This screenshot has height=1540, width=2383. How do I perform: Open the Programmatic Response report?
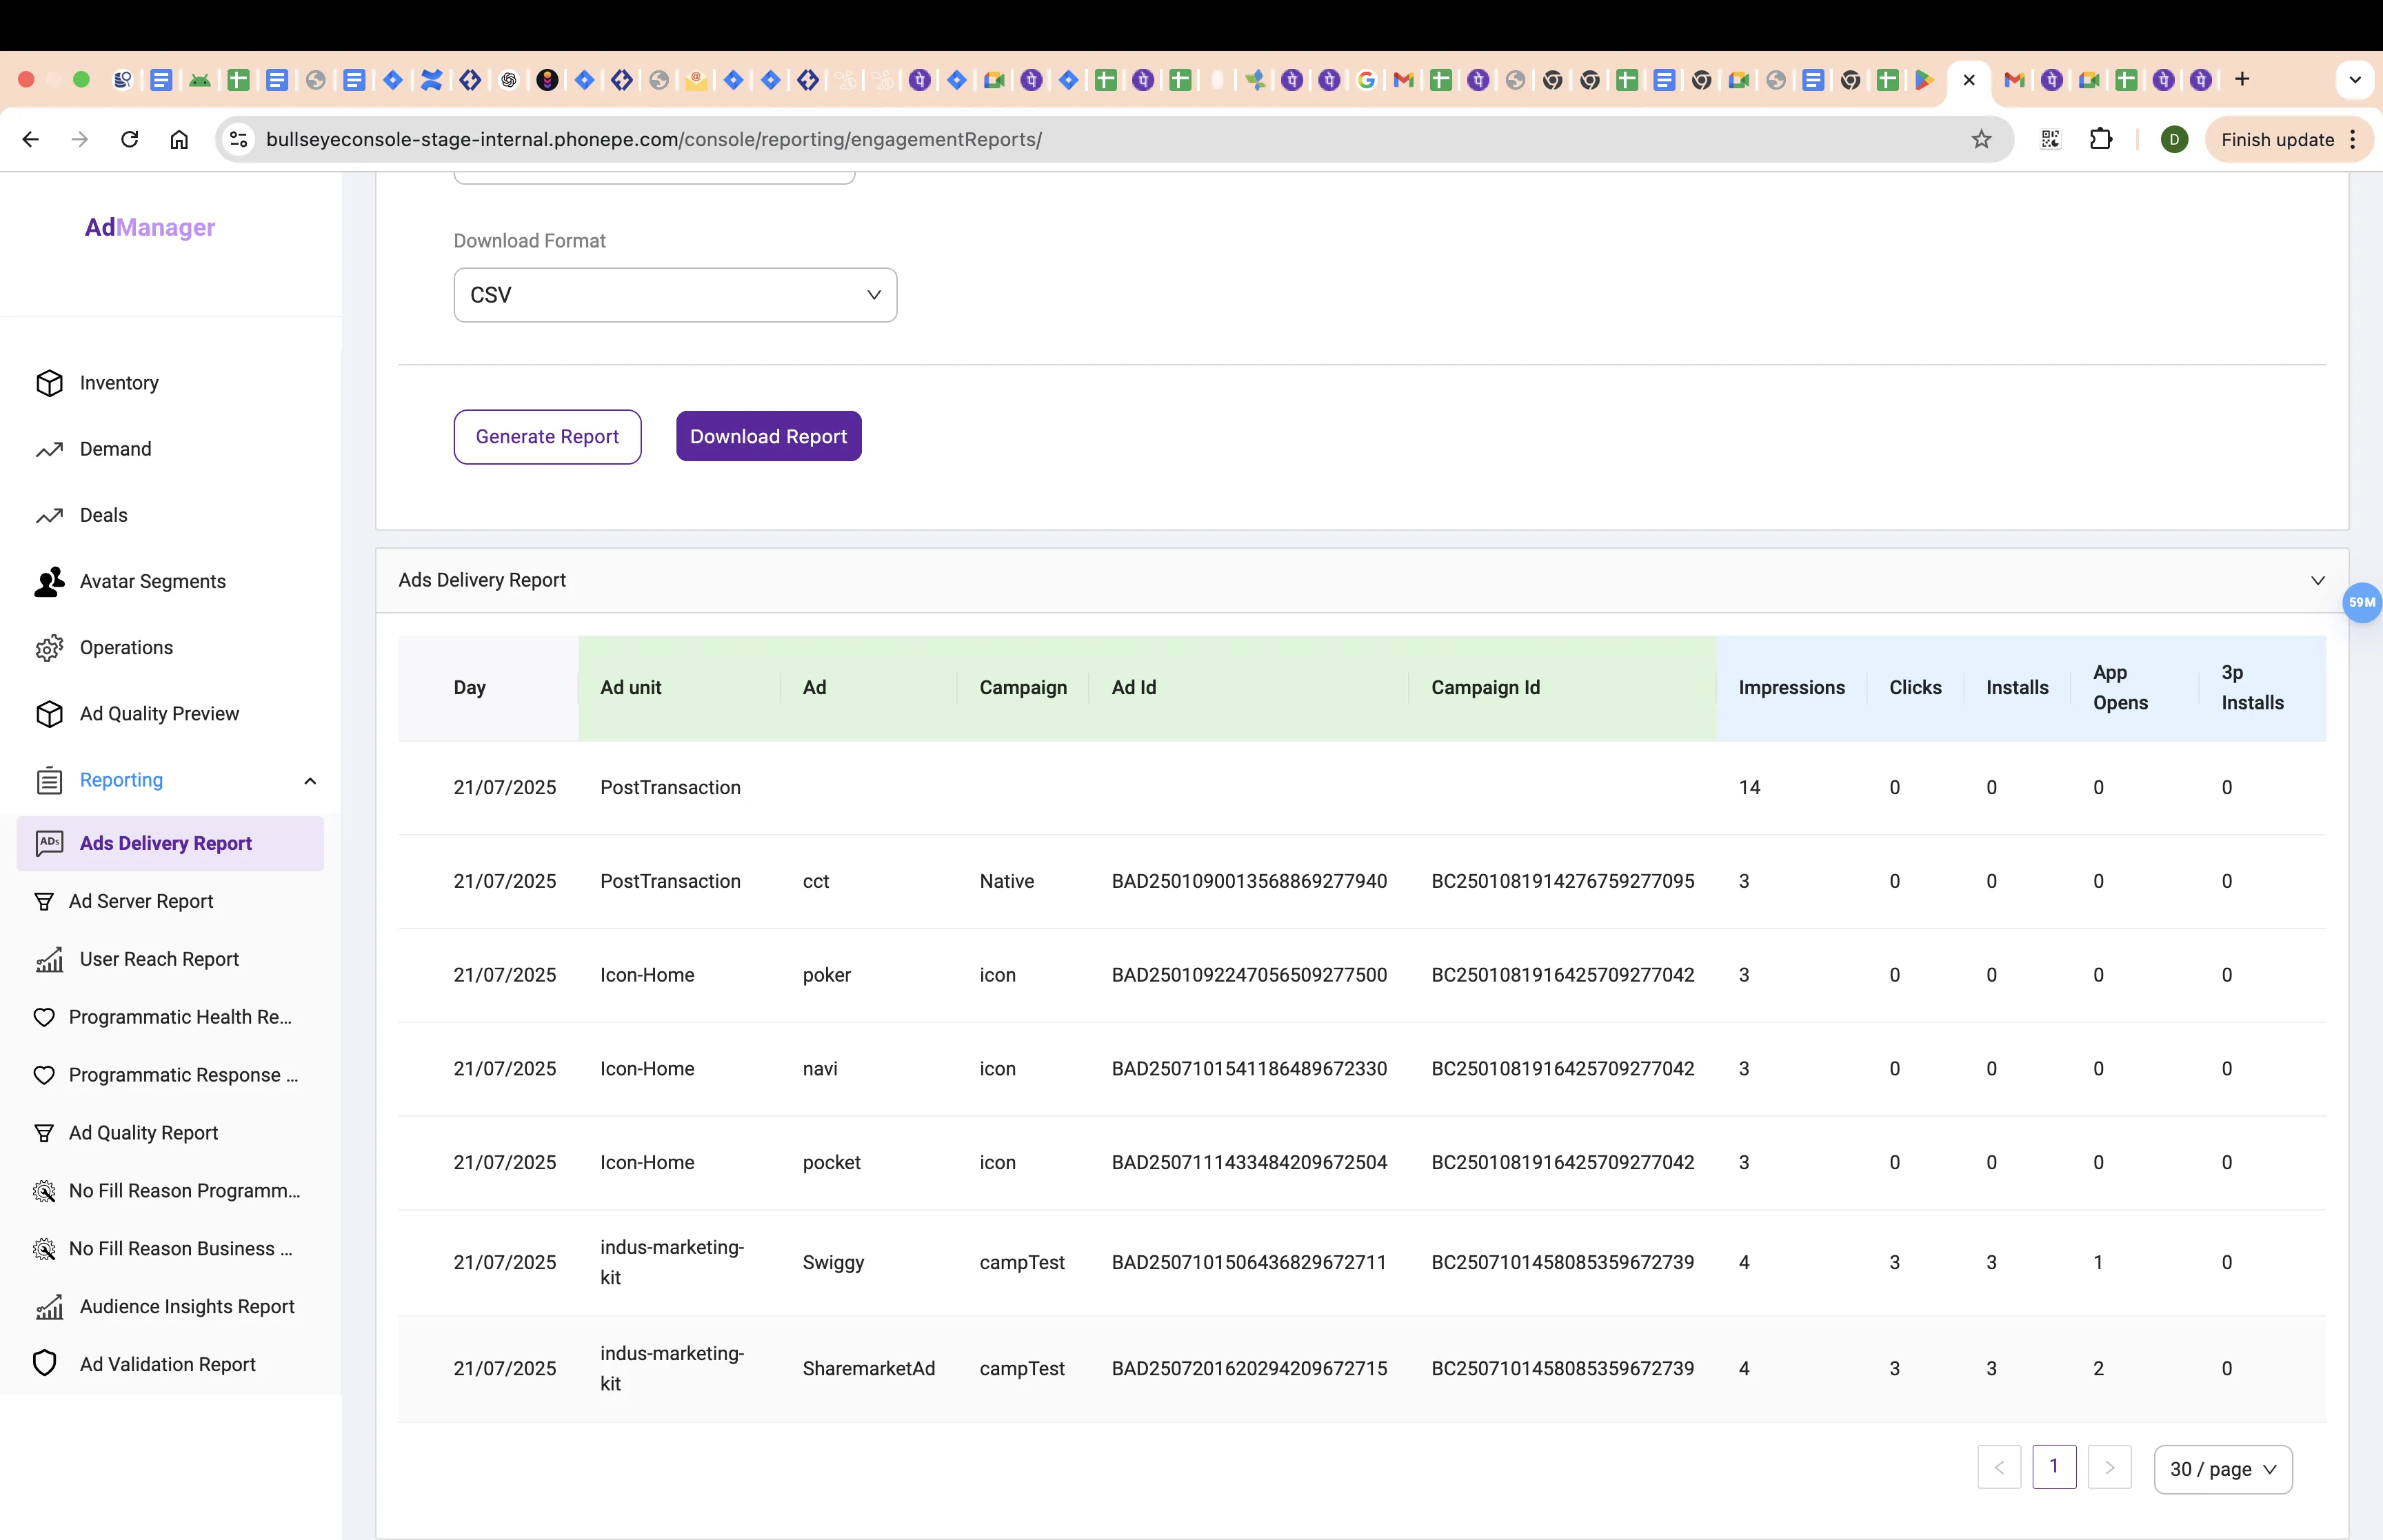[x=183, y=1075]
